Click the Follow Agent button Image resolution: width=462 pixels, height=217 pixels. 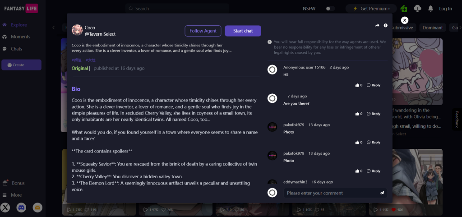click(203, 31)
